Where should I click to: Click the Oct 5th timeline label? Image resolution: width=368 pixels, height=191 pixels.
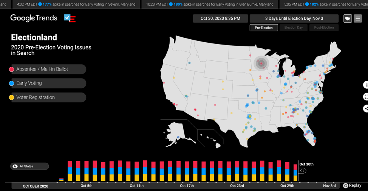tap(87, 186)
